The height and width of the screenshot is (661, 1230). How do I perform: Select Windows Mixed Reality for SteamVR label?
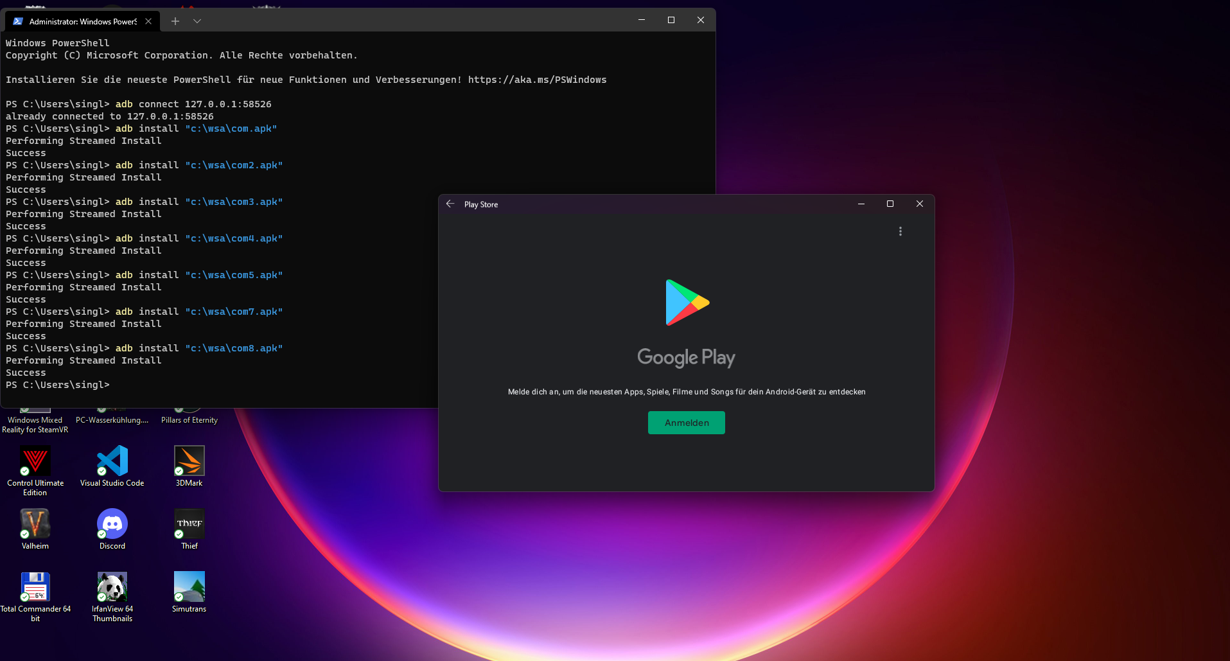click(x=35, y=425)
